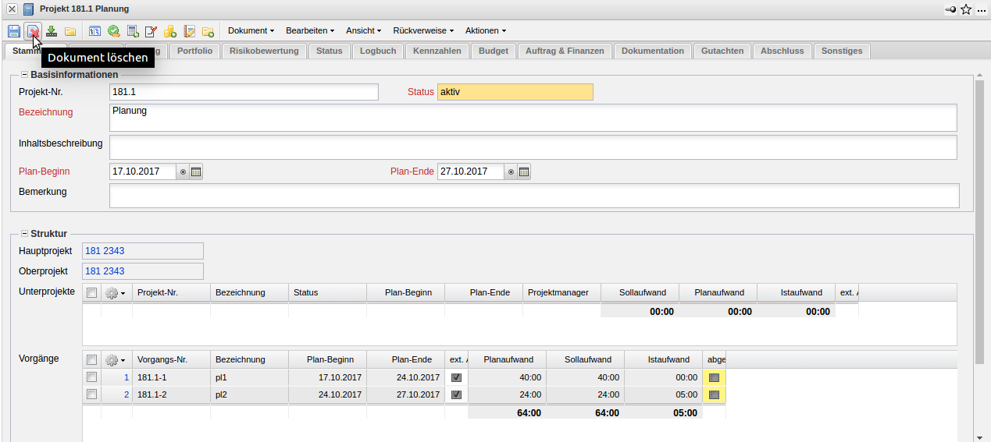Open the Dokument dropdown menu
Screen dimensions: 991x442
pyautogui.click(x=251, y=30)
